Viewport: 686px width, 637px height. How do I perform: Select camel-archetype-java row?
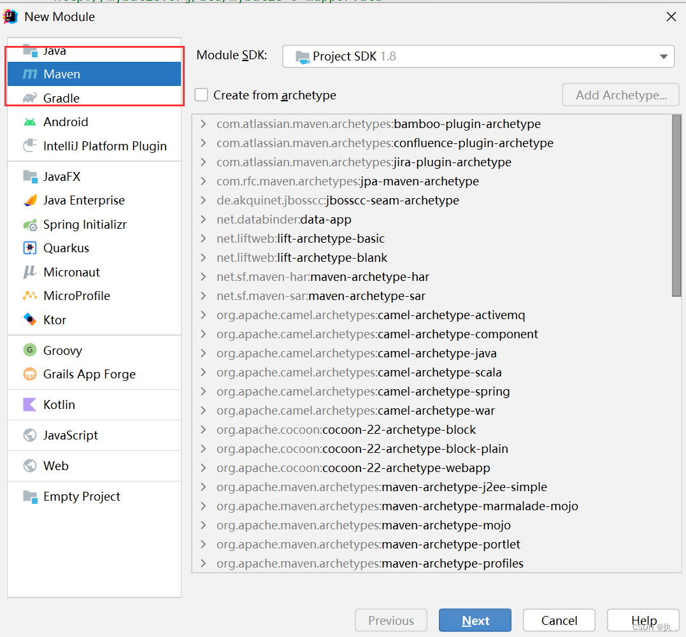[x=431, y=353]
